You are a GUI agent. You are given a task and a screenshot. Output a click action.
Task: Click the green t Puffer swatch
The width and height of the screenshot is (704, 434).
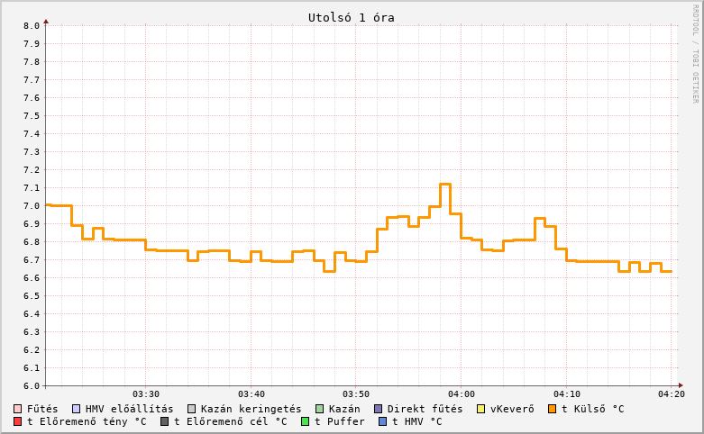tap(306, 421)
